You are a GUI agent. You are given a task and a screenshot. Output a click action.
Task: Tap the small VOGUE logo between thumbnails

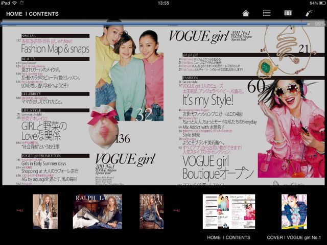coord(176,210)
